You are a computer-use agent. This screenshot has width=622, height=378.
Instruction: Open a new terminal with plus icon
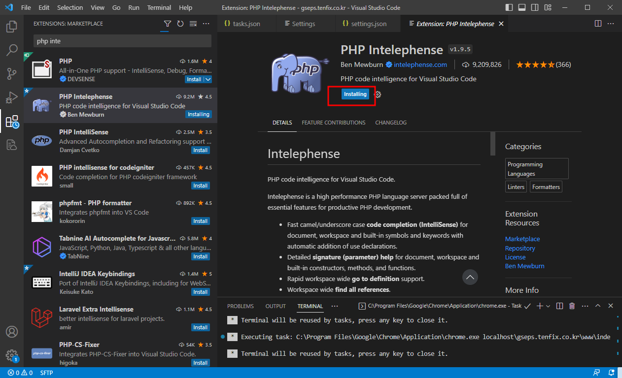(x=540, y=306)
